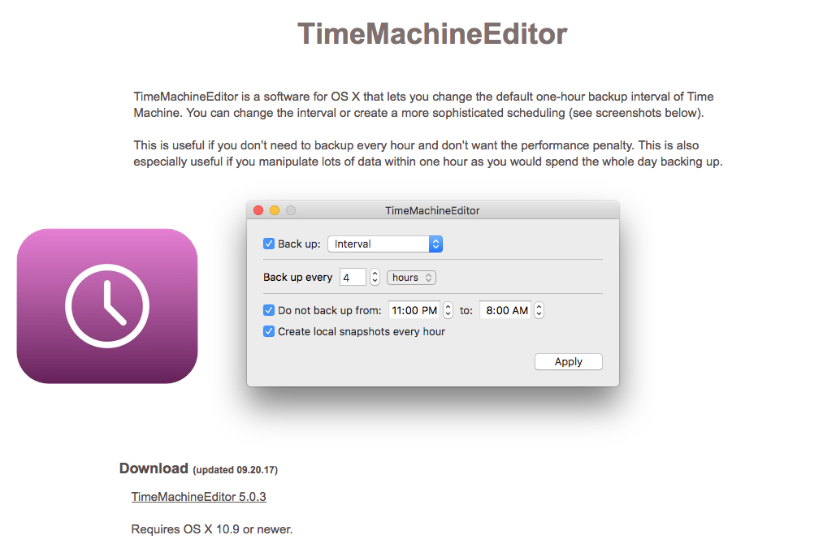Click the grayed-out zoom button in title bar
The height and width of the screenshot is (548, 823).
[x=291, y=210]
